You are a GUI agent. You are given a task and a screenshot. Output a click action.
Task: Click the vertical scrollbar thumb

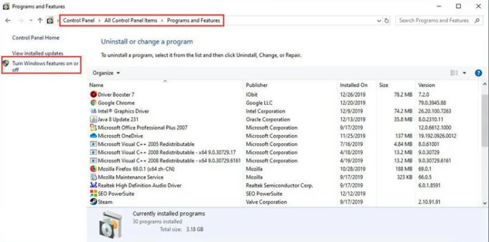coord(484,121)
